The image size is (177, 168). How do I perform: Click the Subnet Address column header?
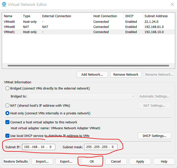pos(159,16)
